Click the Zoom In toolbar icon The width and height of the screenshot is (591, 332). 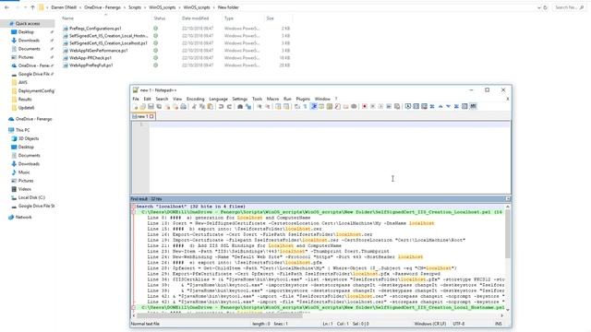pos(259,107)
